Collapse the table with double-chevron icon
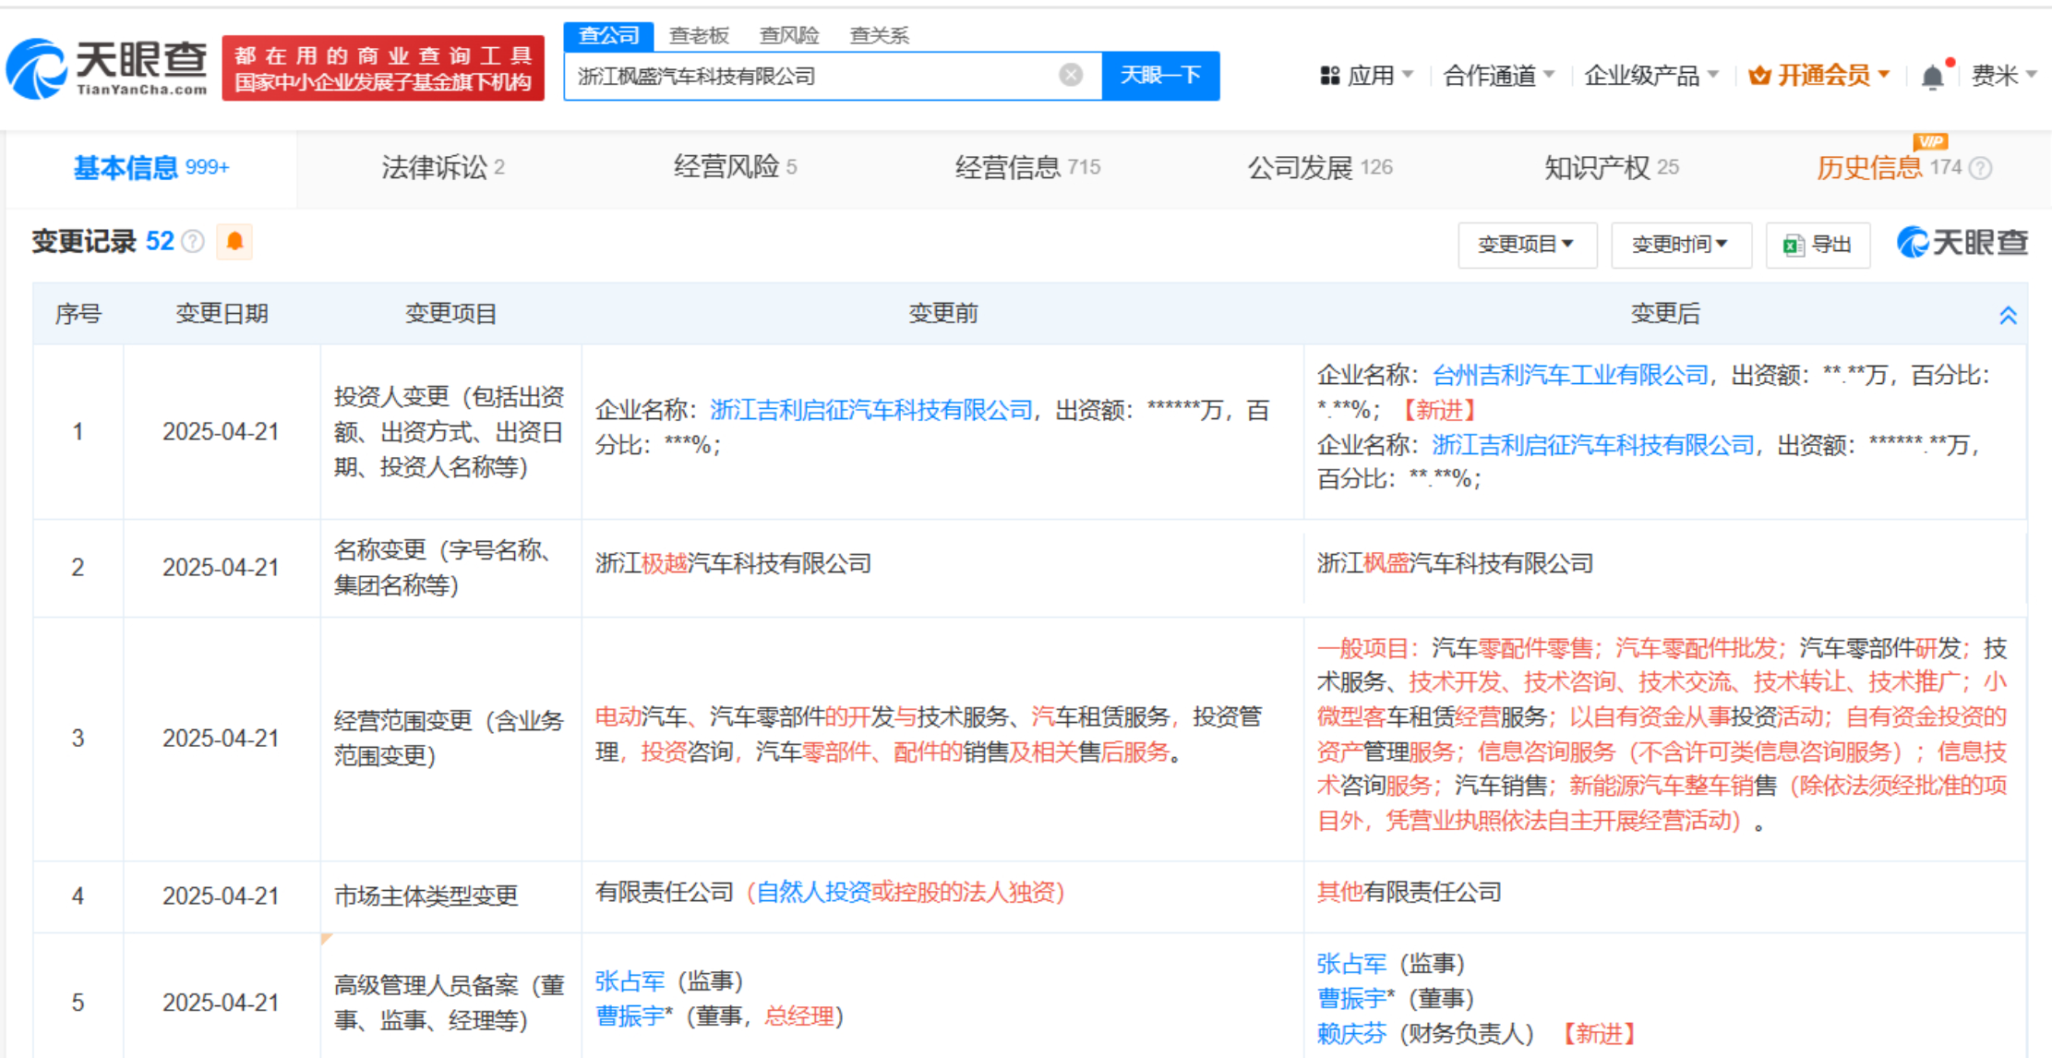2052x1058 pixels. 2008,315
